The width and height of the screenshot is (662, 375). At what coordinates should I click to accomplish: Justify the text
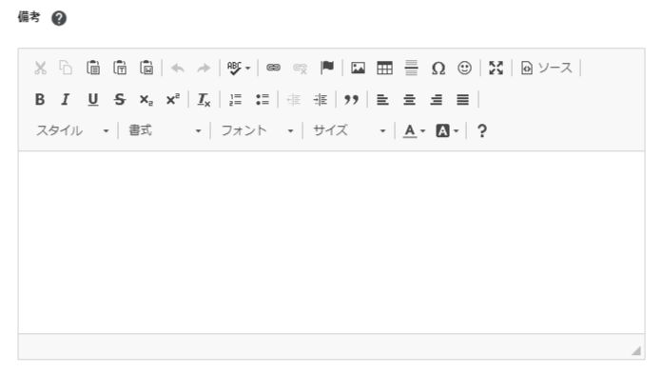click(462, 100)
